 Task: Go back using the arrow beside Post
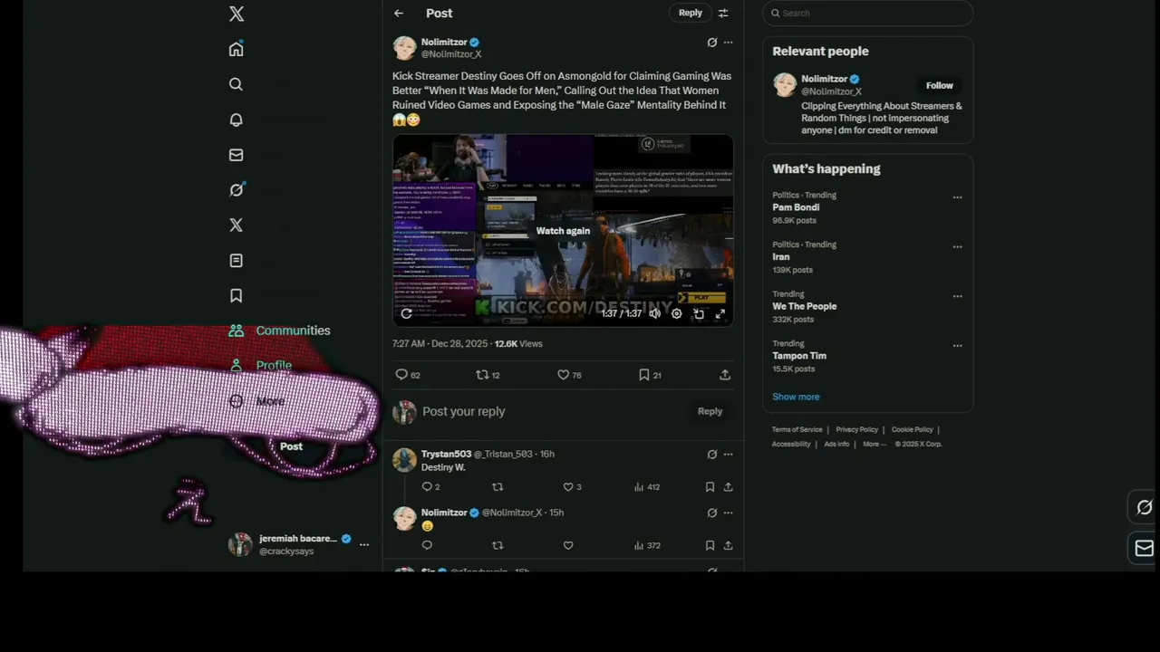(x=399, y=13)
